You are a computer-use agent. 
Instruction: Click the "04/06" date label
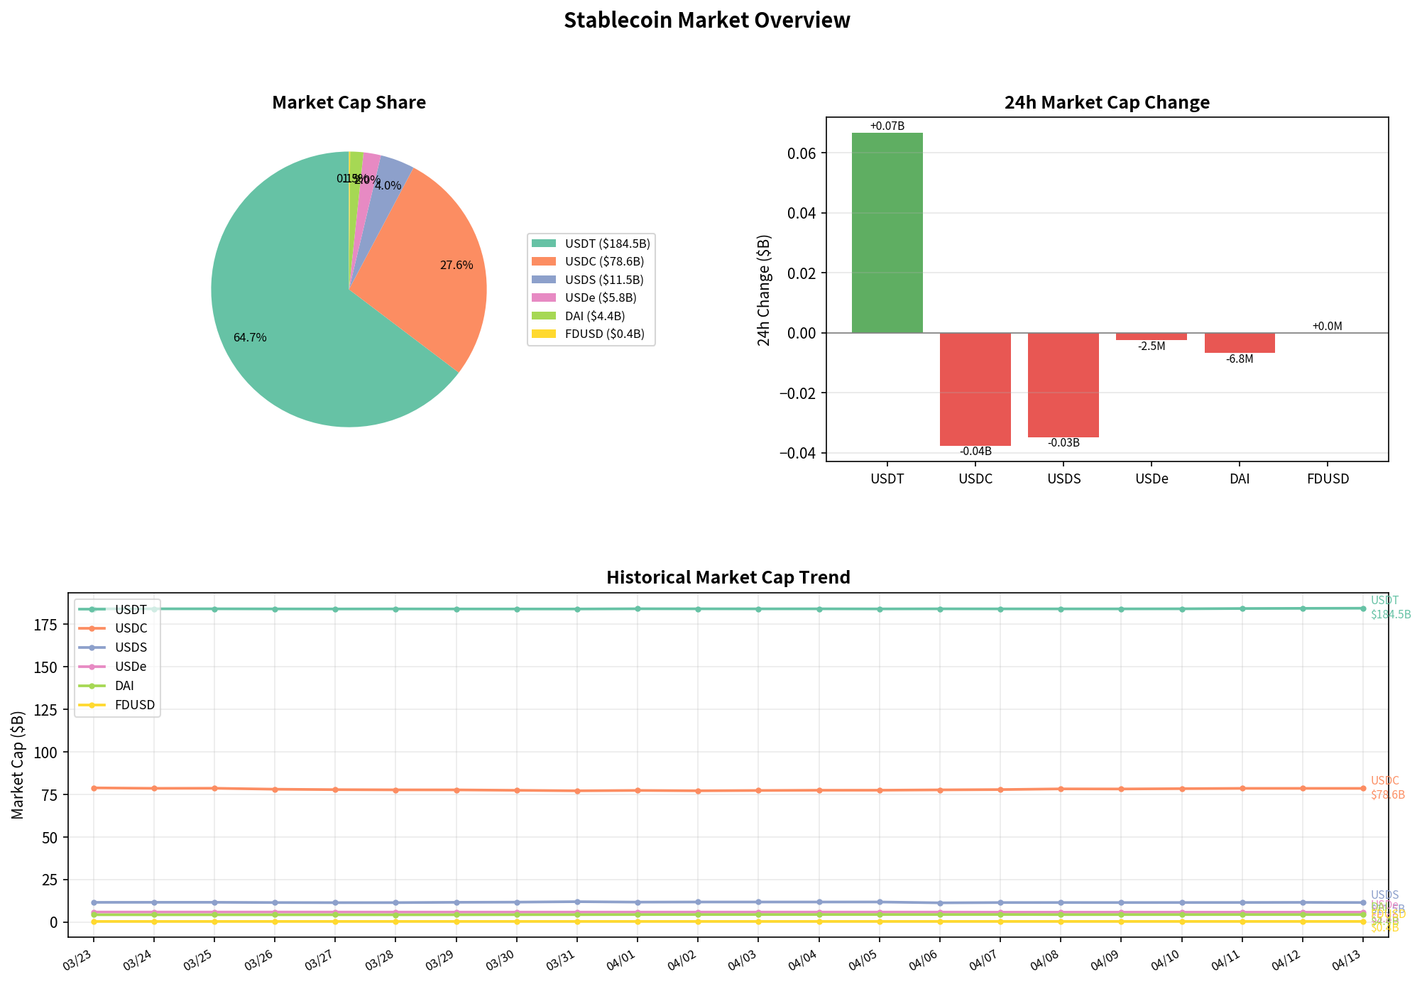click(x=924, y=960)
